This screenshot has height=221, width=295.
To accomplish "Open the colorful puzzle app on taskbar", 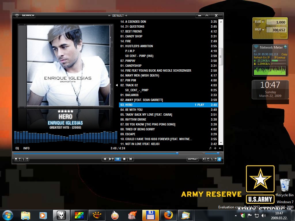I will coord(79,215).
